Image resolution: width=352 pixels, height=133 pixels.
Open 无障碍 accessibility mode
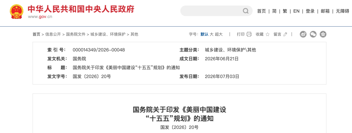(x=342, y=11)
